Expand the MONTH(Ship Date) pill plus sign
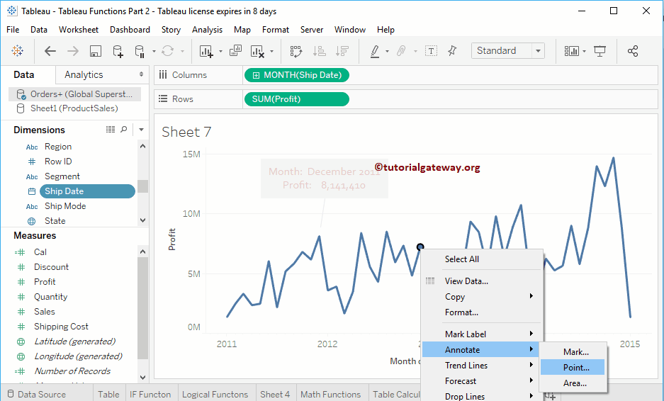The width and height of the screenshot is (664, 401). [x=256, y=75]
